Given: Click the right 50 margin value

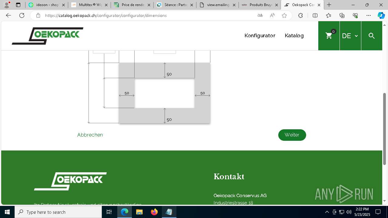Looking at the screenshot, I should pos(202,93).
